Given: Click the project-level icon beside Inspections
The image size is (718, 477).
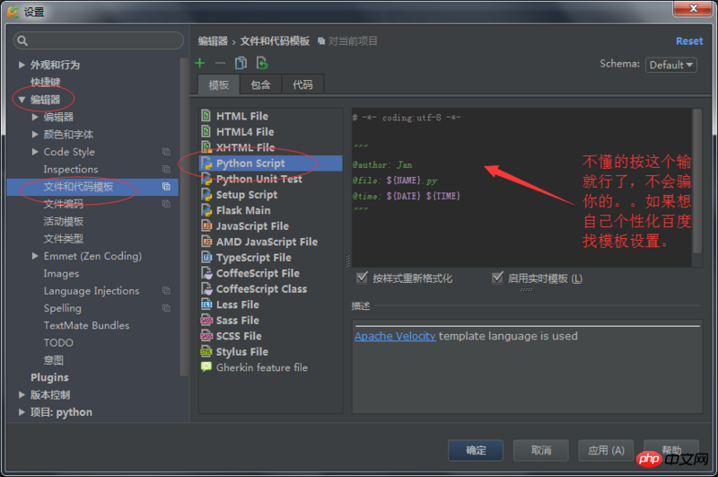Looking at the screenshot, I should pyautogui.click(x=166, y=169).
